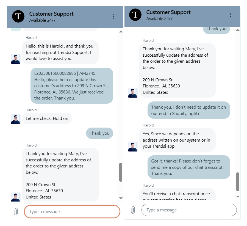Click the 'Customer Support' title in left chat
Image resolution: width=247 pixels, height=226 pixels.
(51, 14)
